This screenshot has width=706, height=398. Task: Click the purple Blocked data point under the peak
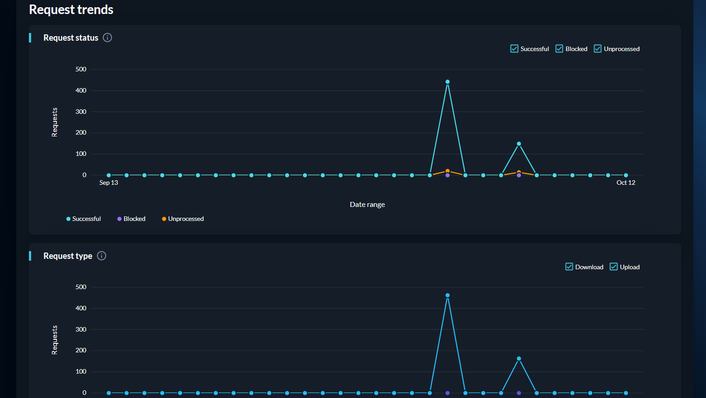click(x=447, y=175)
